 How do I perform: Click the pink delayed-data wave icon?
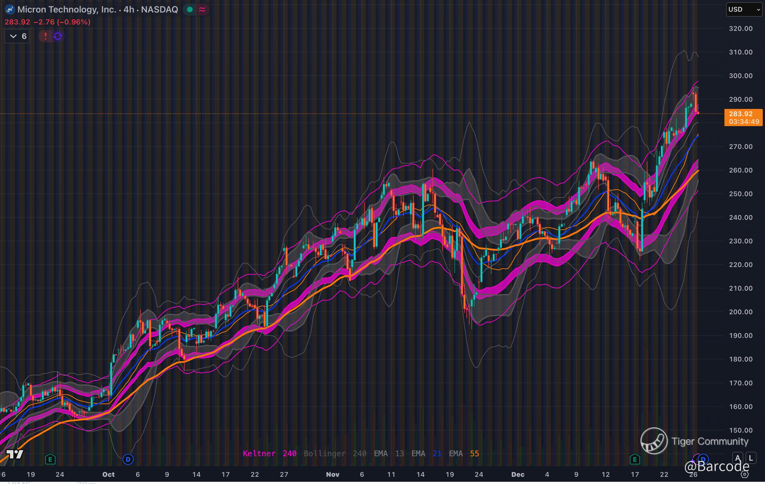tap(202, 9)
